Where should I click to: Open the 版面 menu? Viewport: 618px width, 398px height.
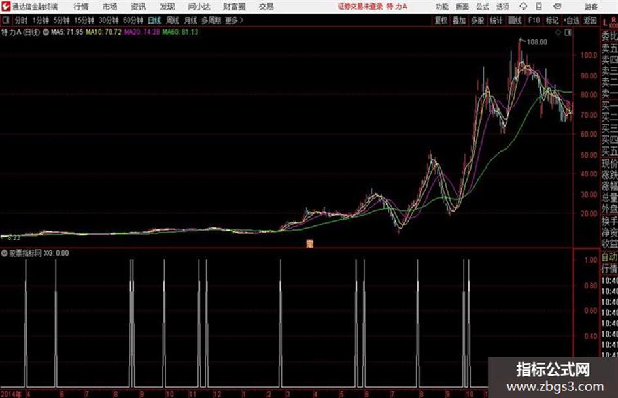click(x=462, y=7)
